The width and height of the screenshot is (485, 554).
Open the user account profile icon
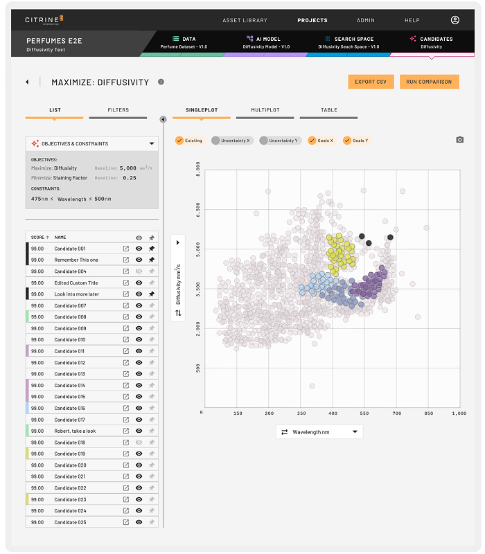pyautogui.click(x=455, y=21)
